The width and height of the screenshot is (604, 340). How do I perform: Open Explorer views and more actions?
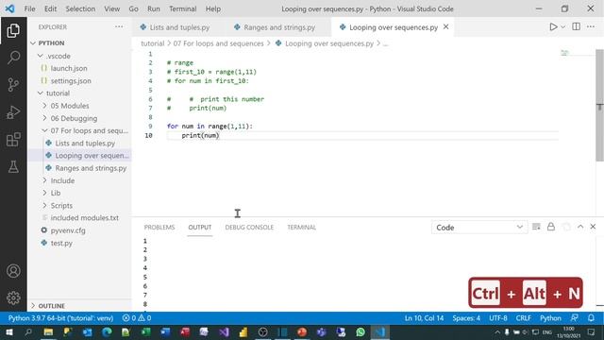coord(119,26)
